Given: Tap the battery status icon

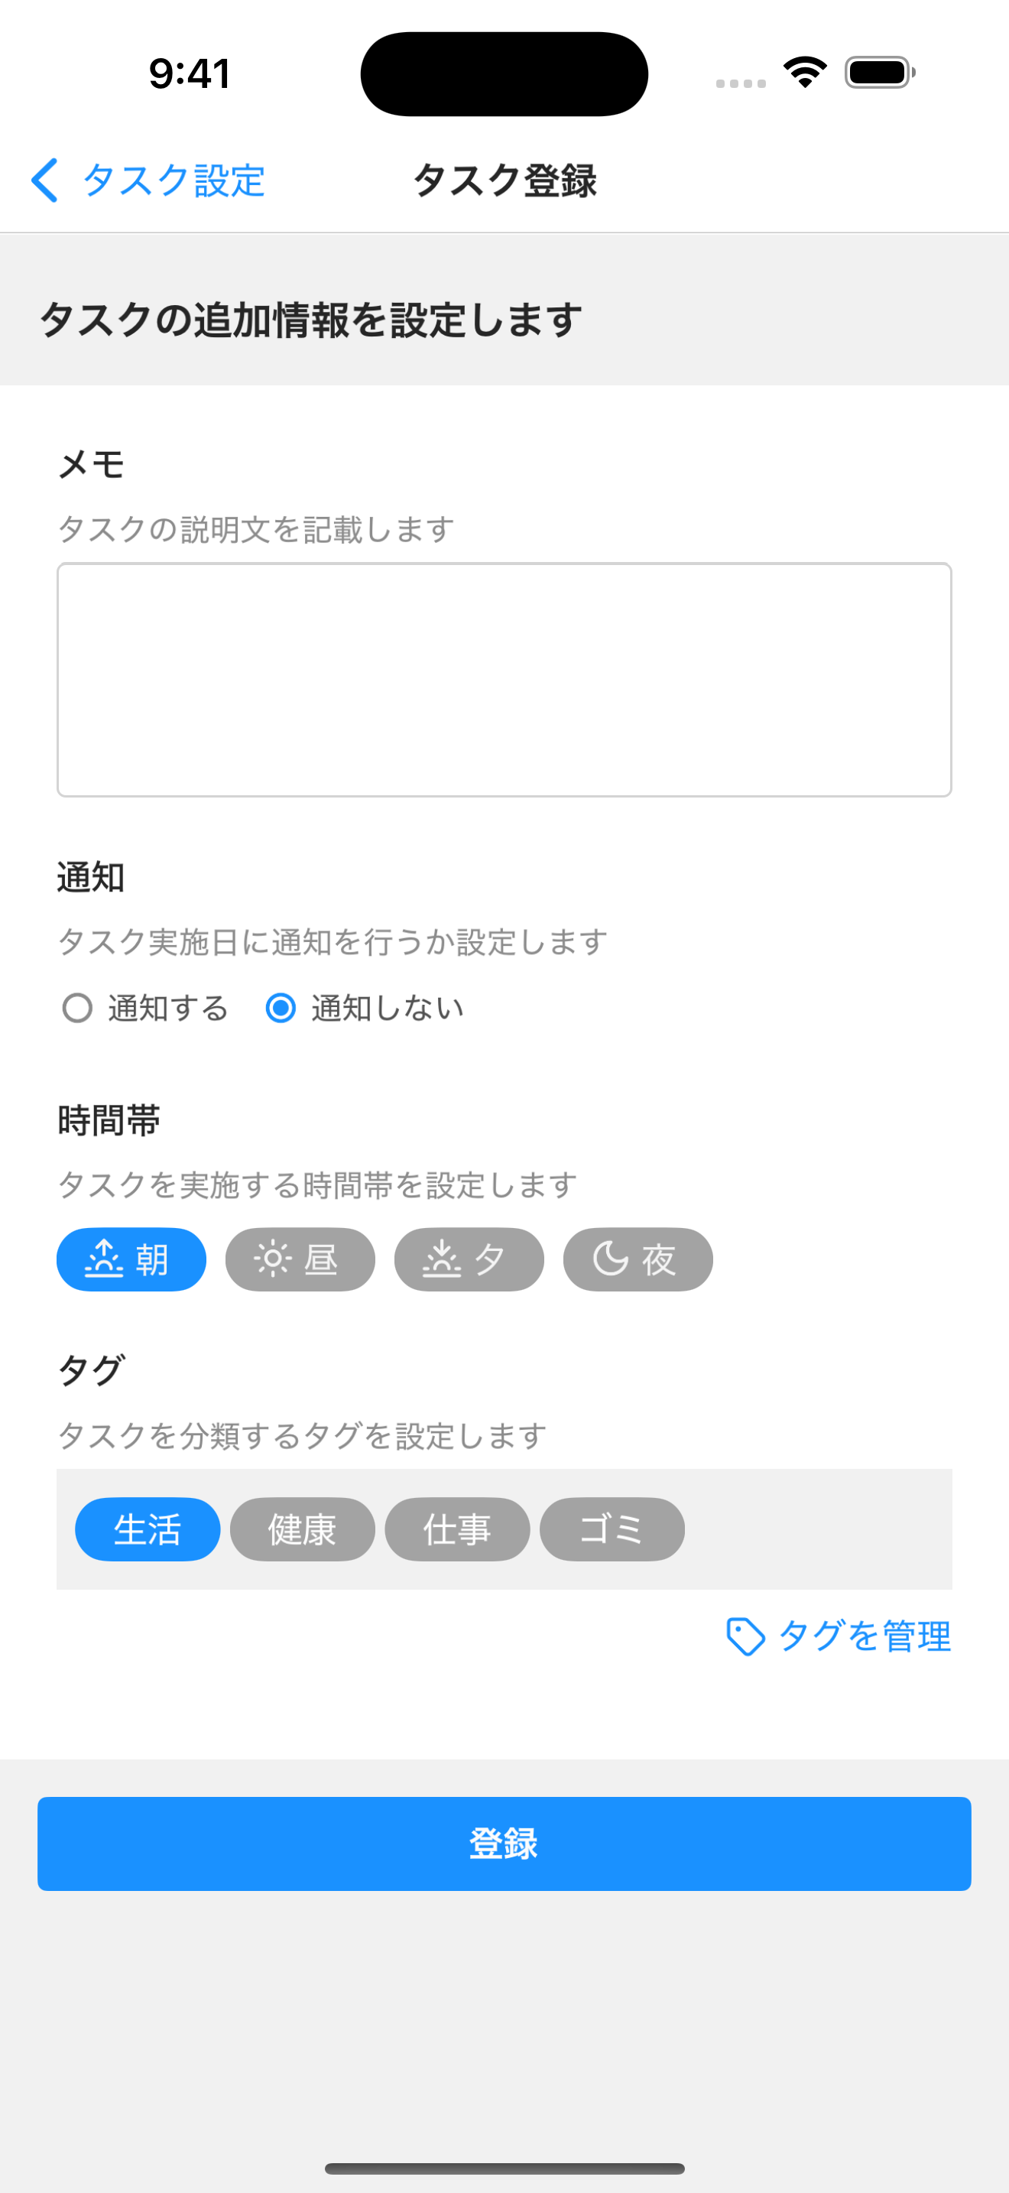Looking at the screenshot, I should pyautogui.click(x=880, y=73).
